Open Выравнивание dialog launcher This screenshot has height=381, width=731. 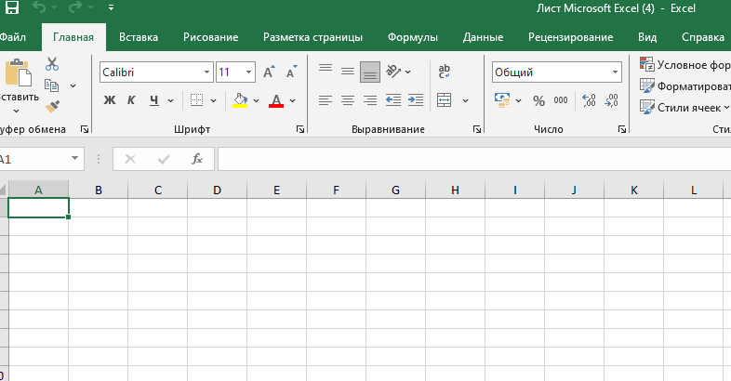pyautogui.click(x=476, y=129)
